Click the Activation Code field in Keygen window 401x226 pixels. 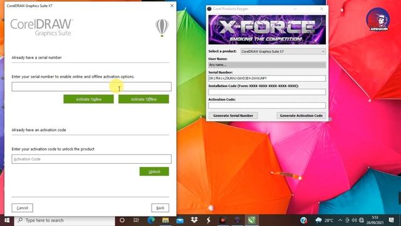coord(267,105)
